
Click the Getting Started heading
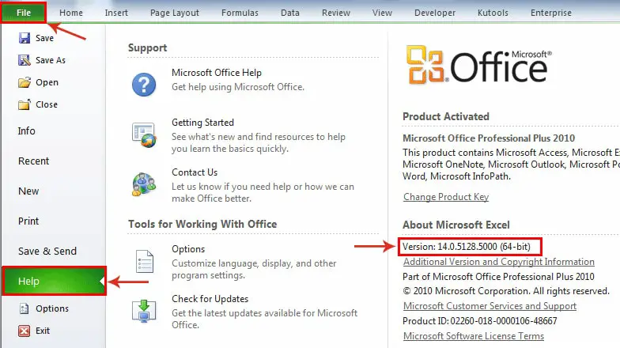pos(202,123)
